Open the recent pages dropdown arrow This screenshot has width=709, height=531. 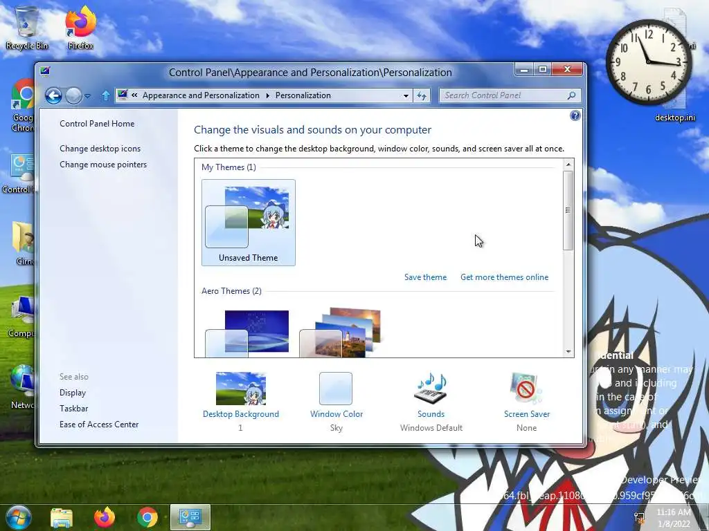click(x=88, y=96)
